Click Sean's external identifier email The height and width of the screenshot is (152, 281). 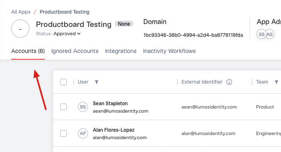[x=209, y=107]
